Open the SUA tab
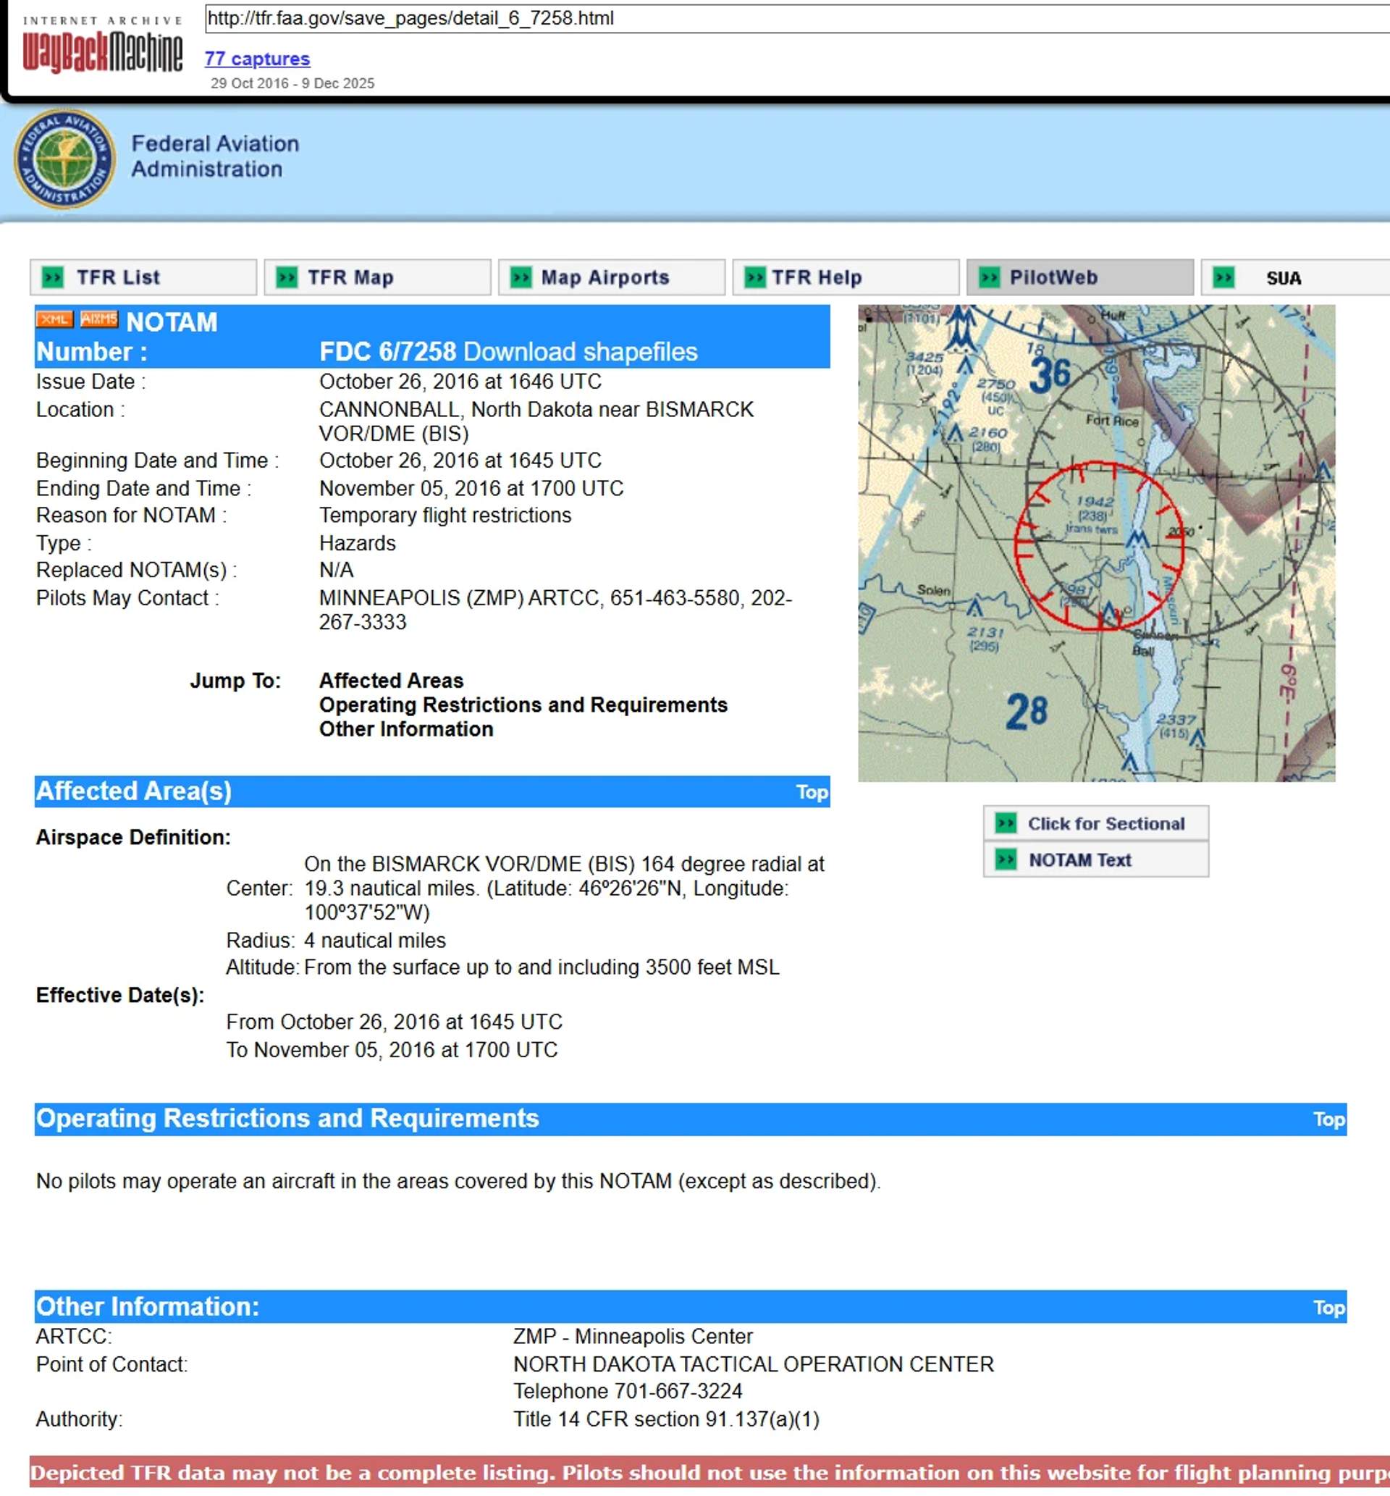The height and width of the screenshot is (1496, 1390). tap(1295, 277)
